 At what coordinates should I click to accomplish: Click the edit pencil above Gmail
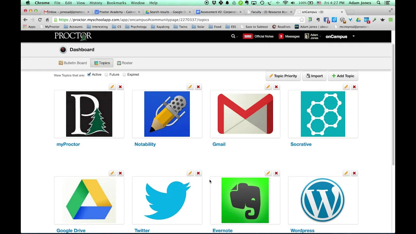tap(268, 87)
